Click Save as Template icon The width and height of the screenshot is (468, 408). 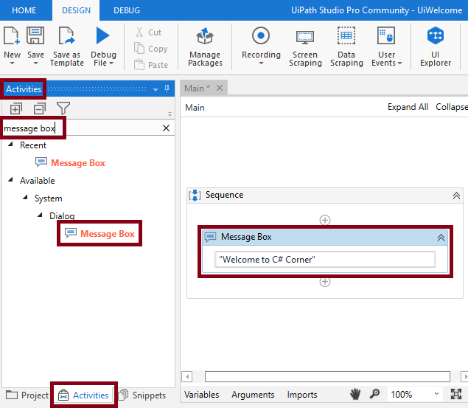66,35
